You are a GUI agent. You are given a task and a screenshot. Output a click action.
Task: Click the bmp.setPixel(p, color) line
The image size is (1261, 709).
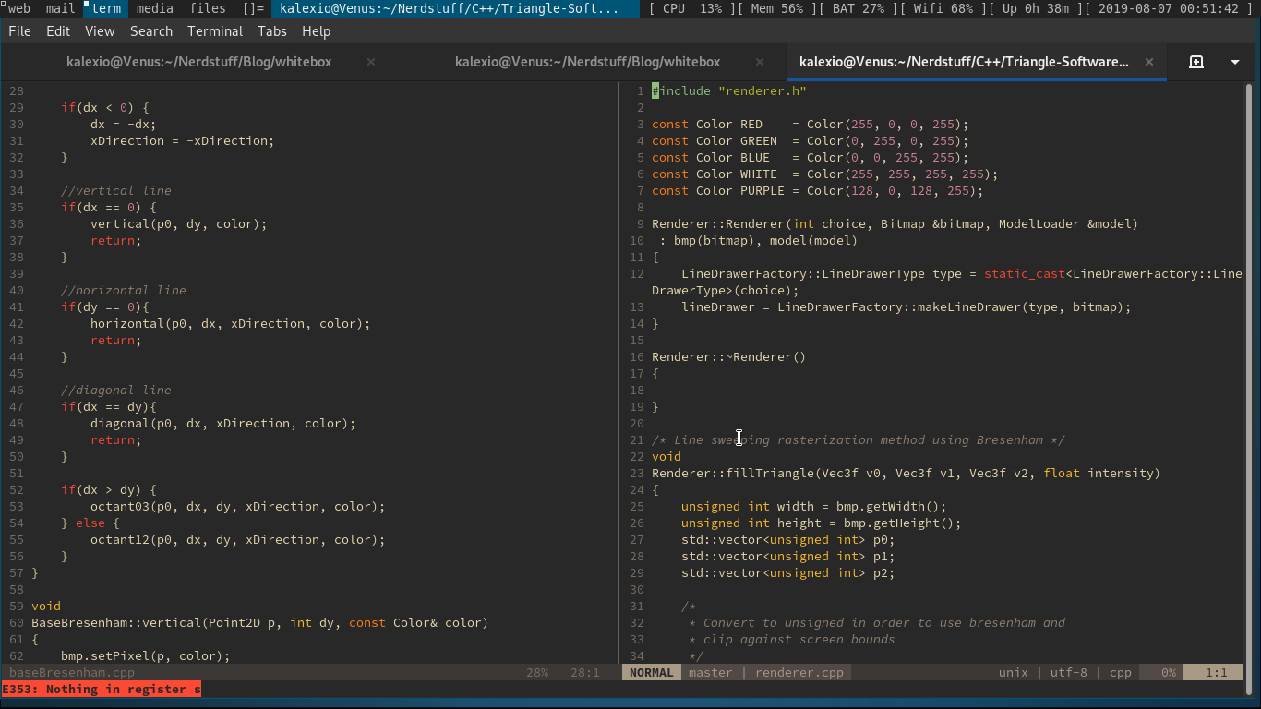(146, 656)
